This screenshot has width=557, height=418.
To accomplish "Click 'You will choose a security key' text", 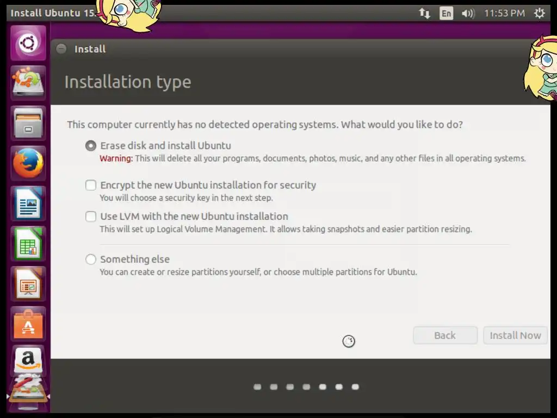I will click(x=186, y=198).
